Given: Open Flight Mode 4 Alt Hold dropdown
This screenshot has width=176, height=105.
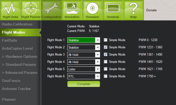Looking at the screenshot, I should coord(84,62).
